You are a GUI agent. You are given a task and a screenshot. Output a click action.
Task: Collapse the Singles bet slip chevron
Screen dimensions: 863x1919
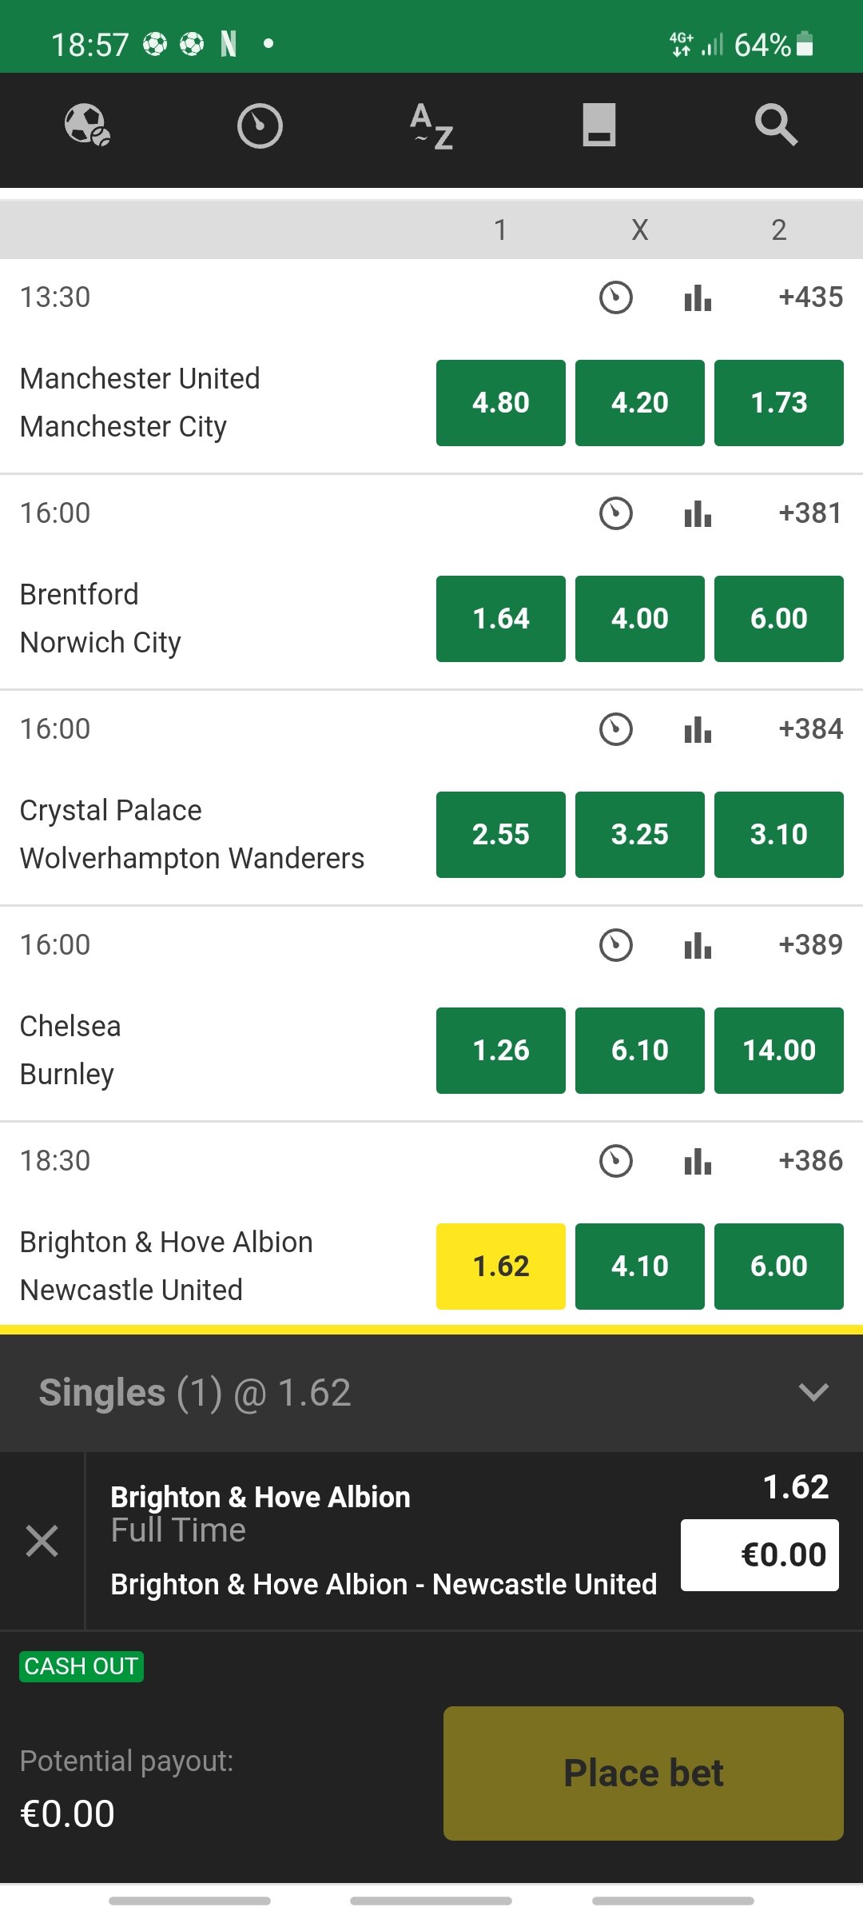pos(813,1393)
